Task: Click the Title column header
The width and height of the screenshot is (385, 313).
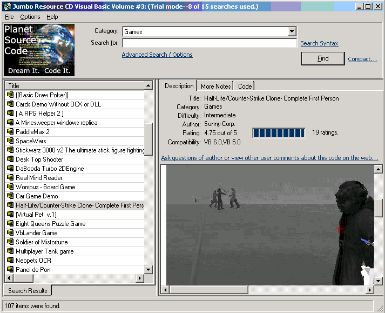Action: coord(75,86)
